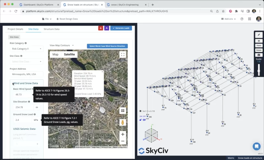Toggle the lock icon under SW: OFF
Image resolution: width=264 pixels, height=160 pixels.
click(141, 120)
